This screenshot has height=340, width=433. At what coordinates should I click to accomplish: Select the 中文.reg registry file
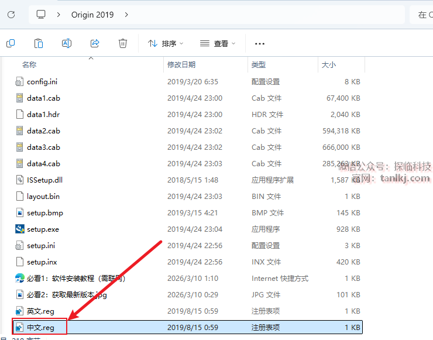tap(40, 328)
